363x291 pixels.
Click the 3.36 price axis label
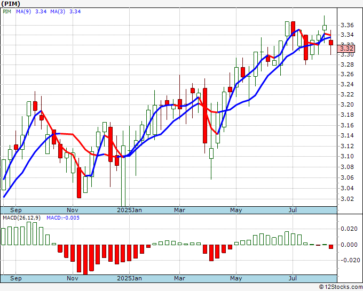[347, 25]
